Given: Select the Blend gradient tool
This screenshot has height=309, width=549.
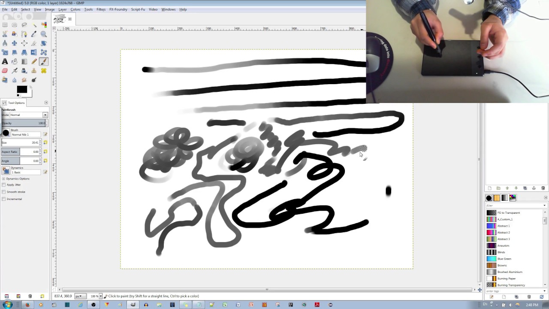Looking at the screenshot, I should (24, 61).
